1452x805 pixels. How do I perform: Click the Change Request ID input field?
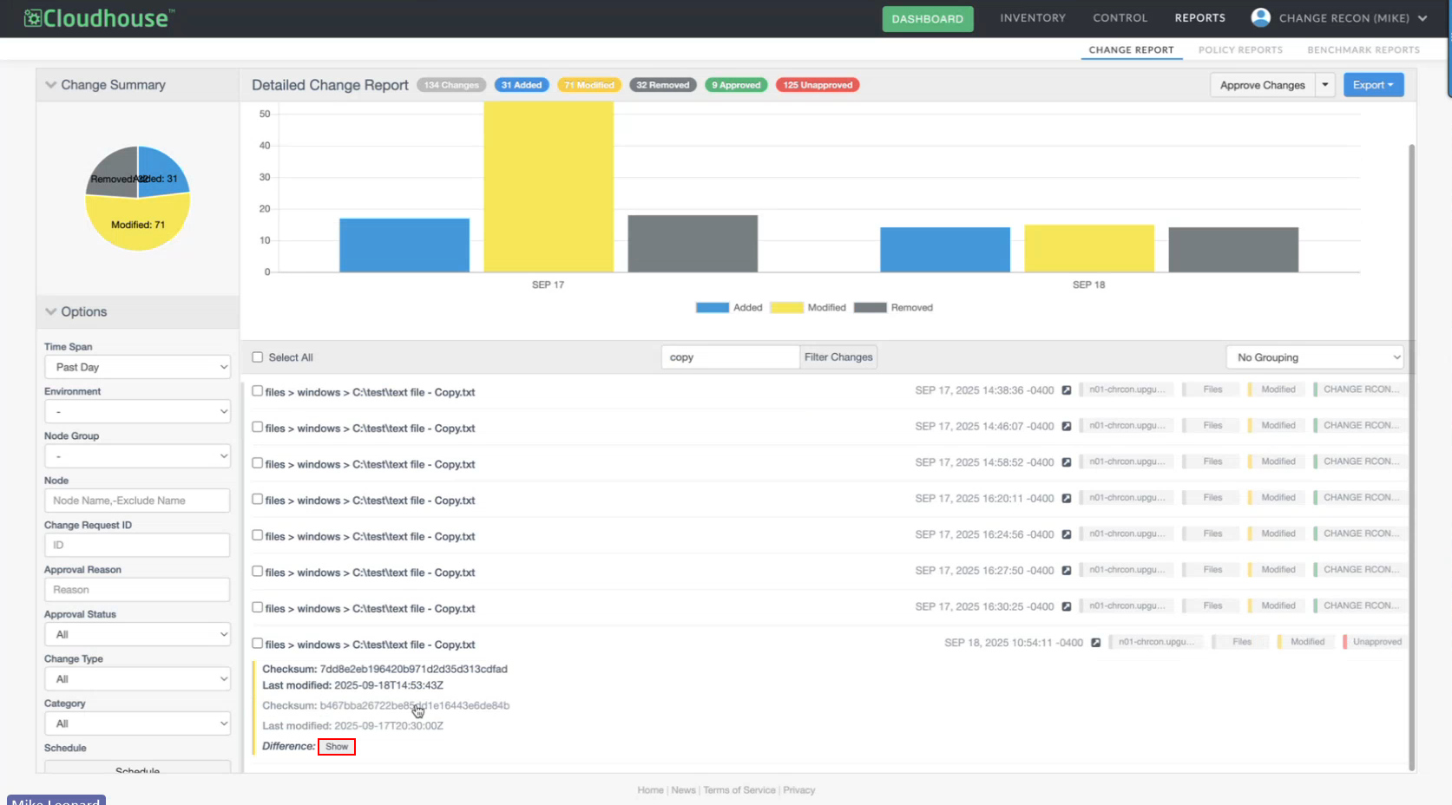tap(137, 545)
